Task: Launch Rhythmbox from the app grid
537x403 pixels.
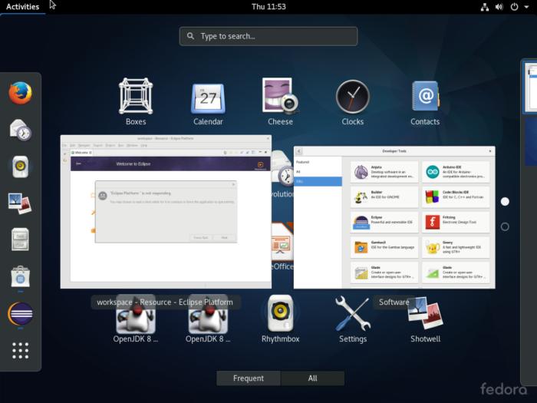Action: pyautogui.click(x=280, y=319)
